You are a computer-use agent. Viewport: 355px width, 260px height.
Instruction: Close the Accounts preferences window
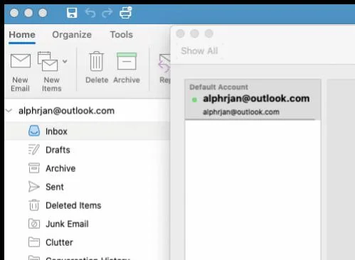(x=180, y=33)
